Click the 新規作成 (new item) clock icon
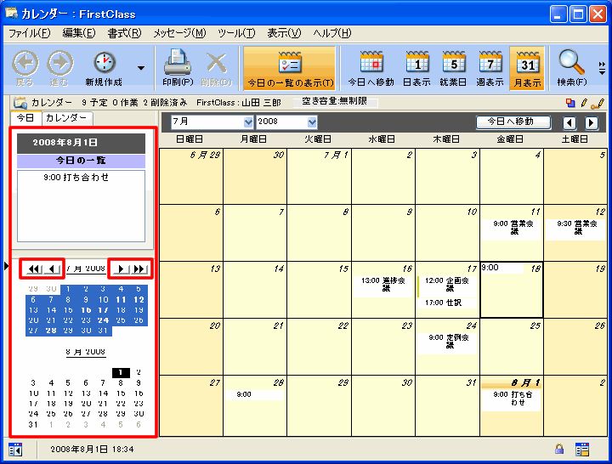The width and height of the screenshot is (612, 464). (104, 63)
